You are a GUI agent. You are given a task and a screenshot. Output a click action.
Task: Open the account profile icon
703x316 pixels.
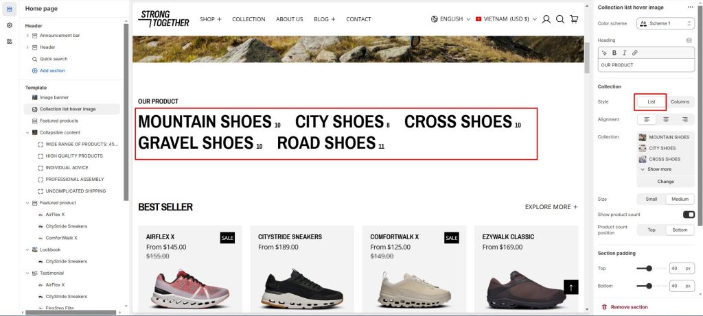pyautogui.click(x=546, y=19)
